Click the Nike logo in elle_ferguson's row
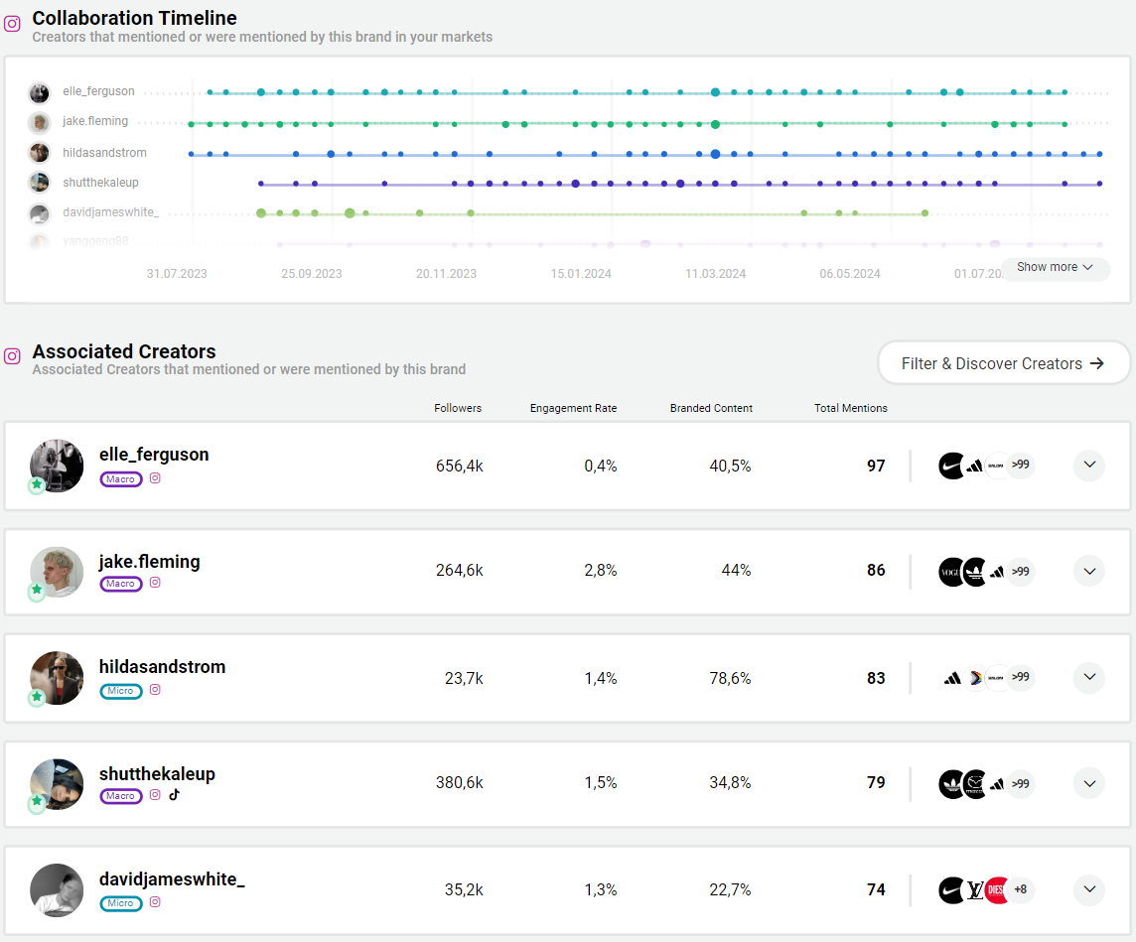1136x942 pixels. 951,466
